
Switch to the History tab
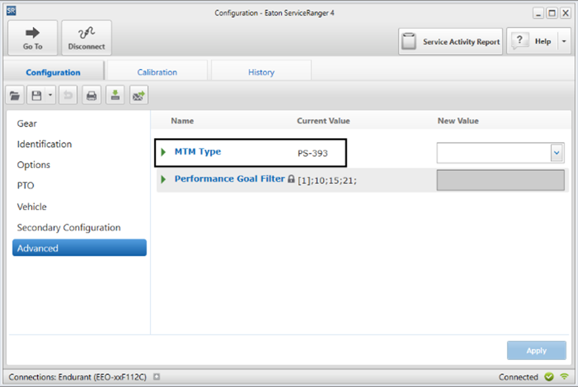261,72
